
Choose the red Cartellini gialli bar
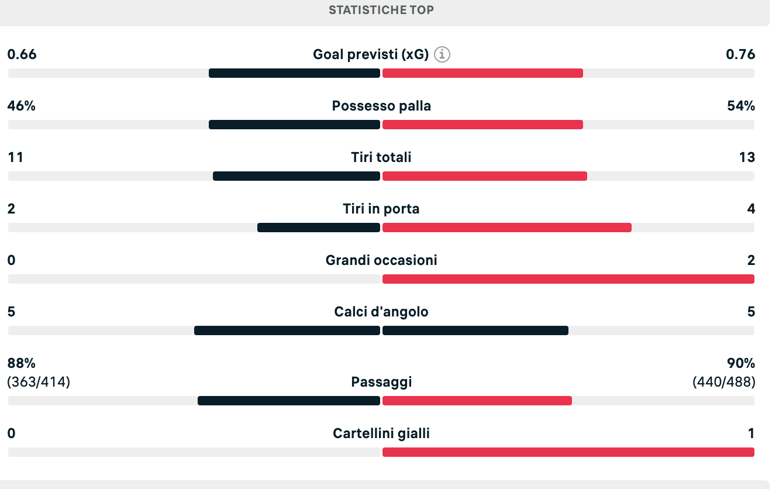pos(568,452)
